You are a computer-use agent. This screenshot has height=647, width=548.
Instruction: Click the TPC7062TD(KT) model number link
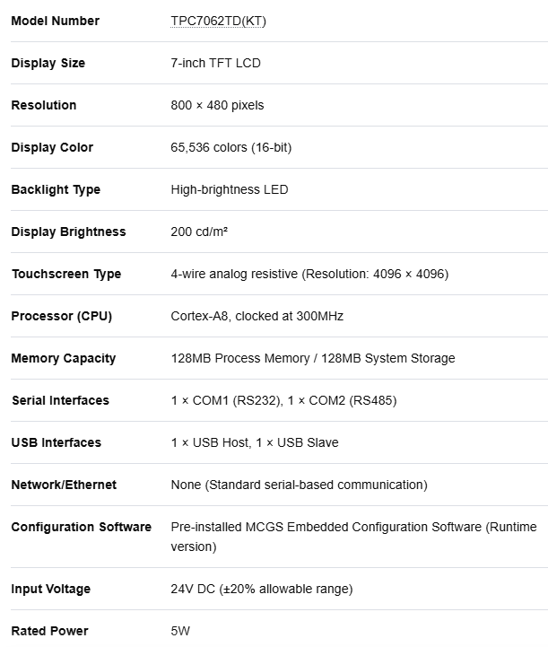(218, 21)
